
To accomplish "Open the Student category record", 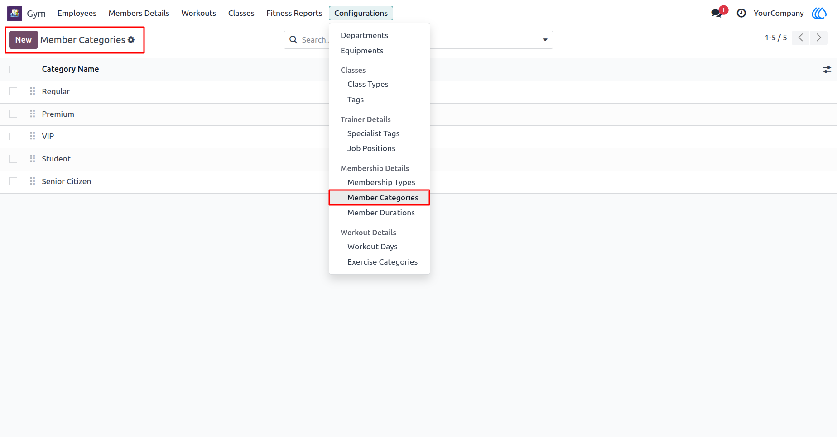I will [56, 159].
